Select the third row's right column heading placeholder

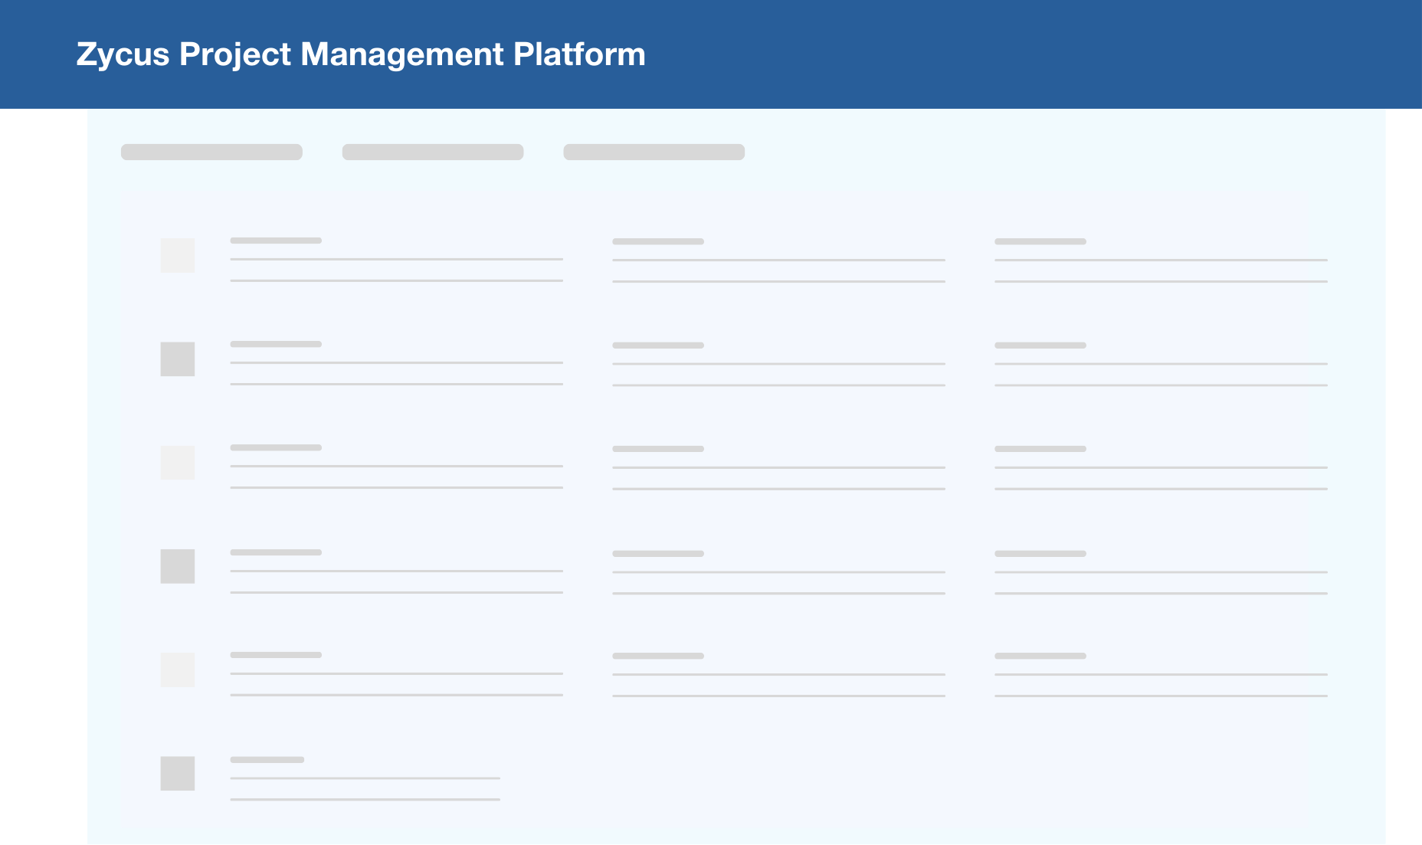click(1040, 449)
